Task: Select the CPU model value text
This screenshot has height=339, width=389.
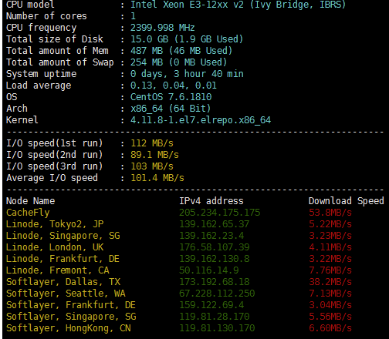Action: (238, 5)
